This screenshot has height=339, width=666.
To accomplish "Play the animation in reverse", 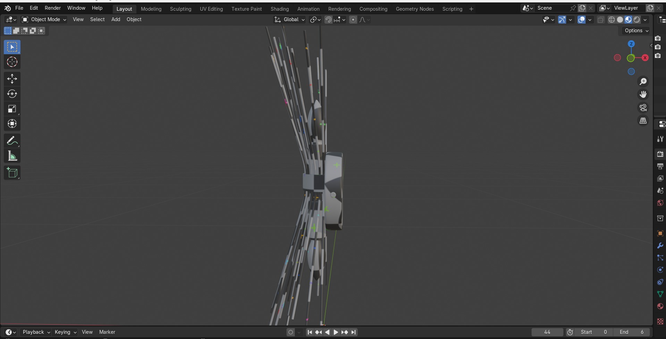I will tap(327, 332).
